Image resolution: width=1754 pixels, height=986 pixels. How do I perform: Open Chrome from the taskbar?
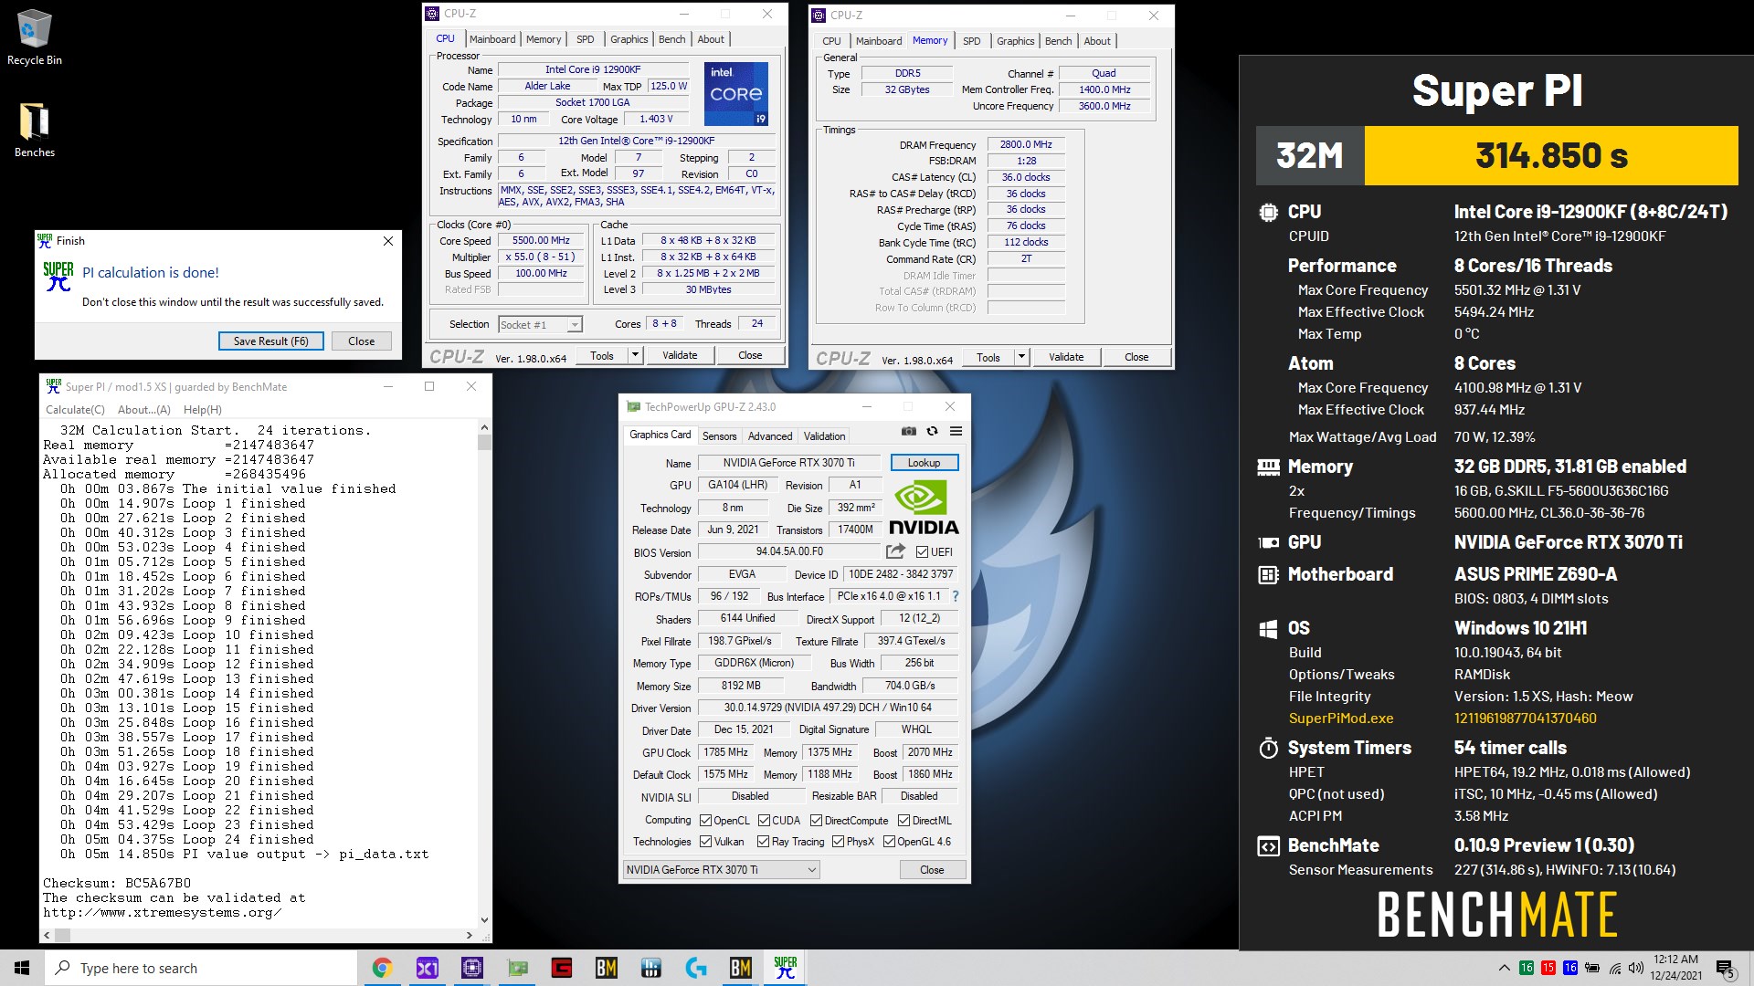click(382, 968)
